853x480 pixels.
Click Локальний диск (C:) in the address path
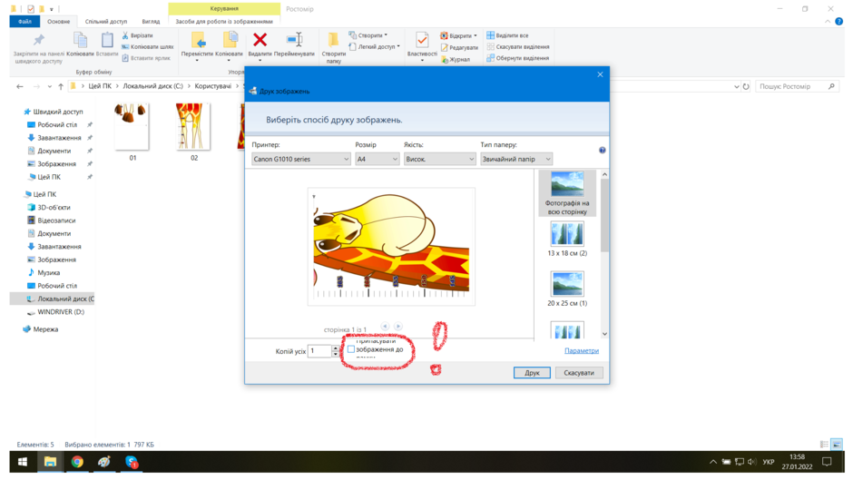point(152,86)
